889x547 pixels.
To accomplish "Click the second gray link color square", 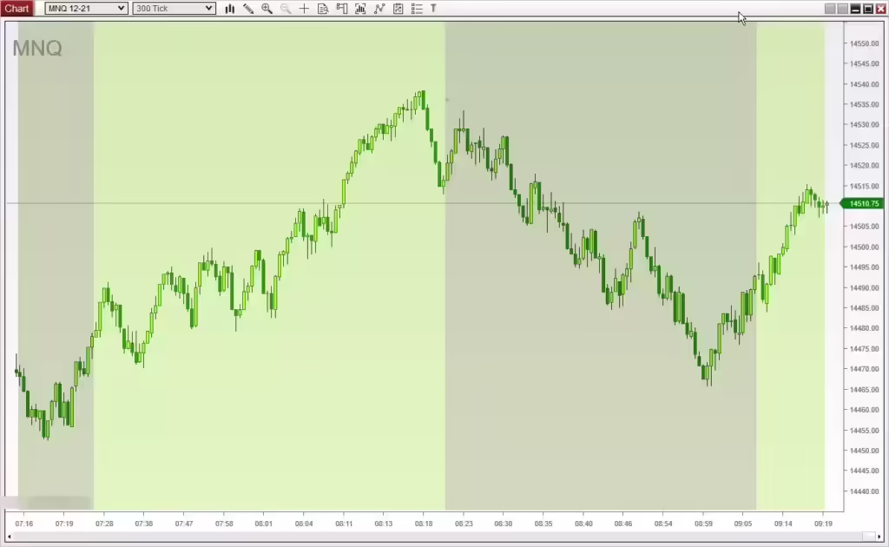I will [842, 9].
